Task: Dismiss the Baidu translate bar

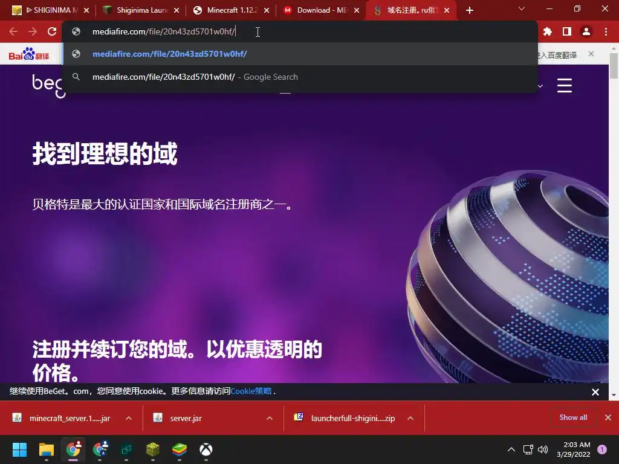Action: point(591,54)
